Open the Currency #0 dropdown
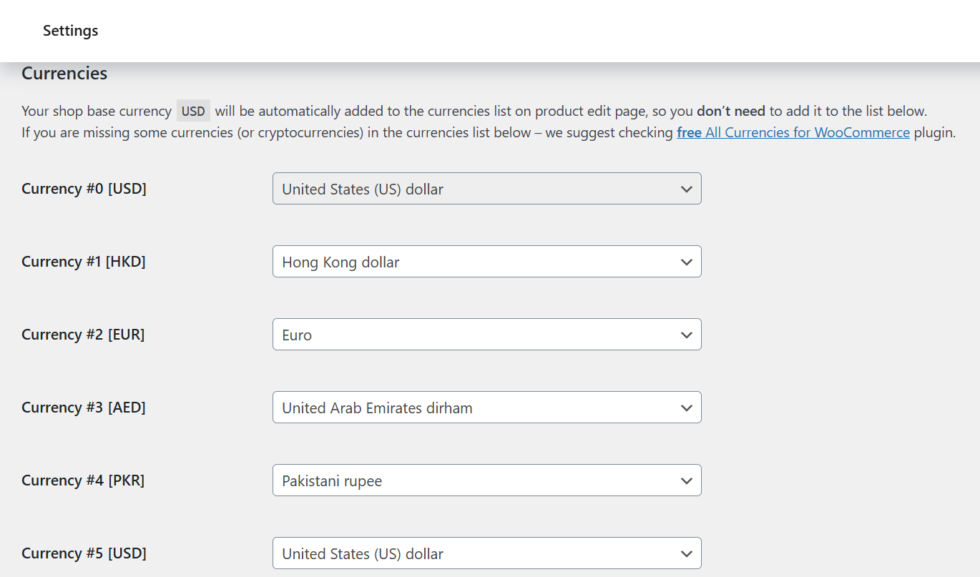This screenshot has height=577, width=980. [x=486, y=189]
